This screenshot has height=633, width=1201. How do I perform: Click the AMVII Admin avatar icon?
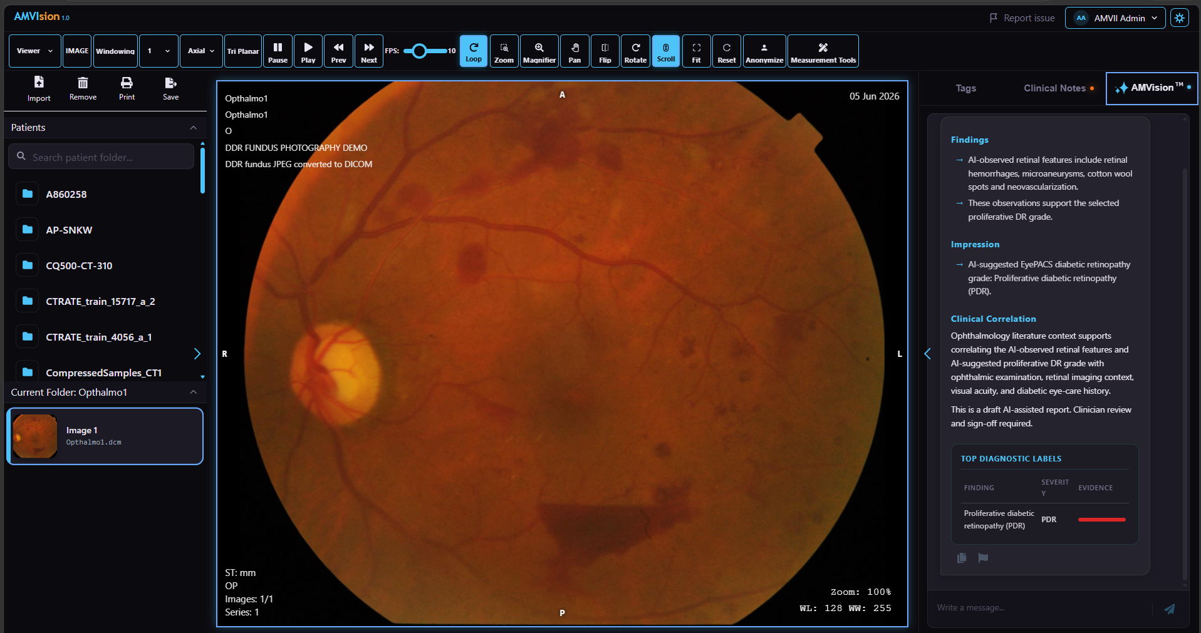pyautogui.click(x=1081, y=18)
